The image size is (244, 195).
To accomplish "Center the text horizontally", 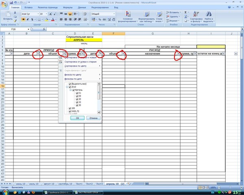I will [65, 19].
